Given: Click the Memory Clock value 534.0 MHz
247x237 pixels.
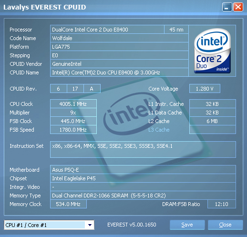Looking at the screenshot, I should pos(68,204).
